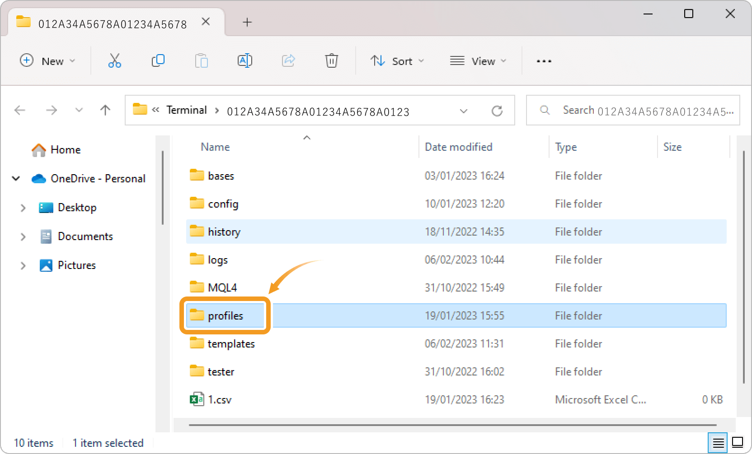Expand the Desktop tree node
This screenshot has height=454, width=752.
tap(23, 208)
